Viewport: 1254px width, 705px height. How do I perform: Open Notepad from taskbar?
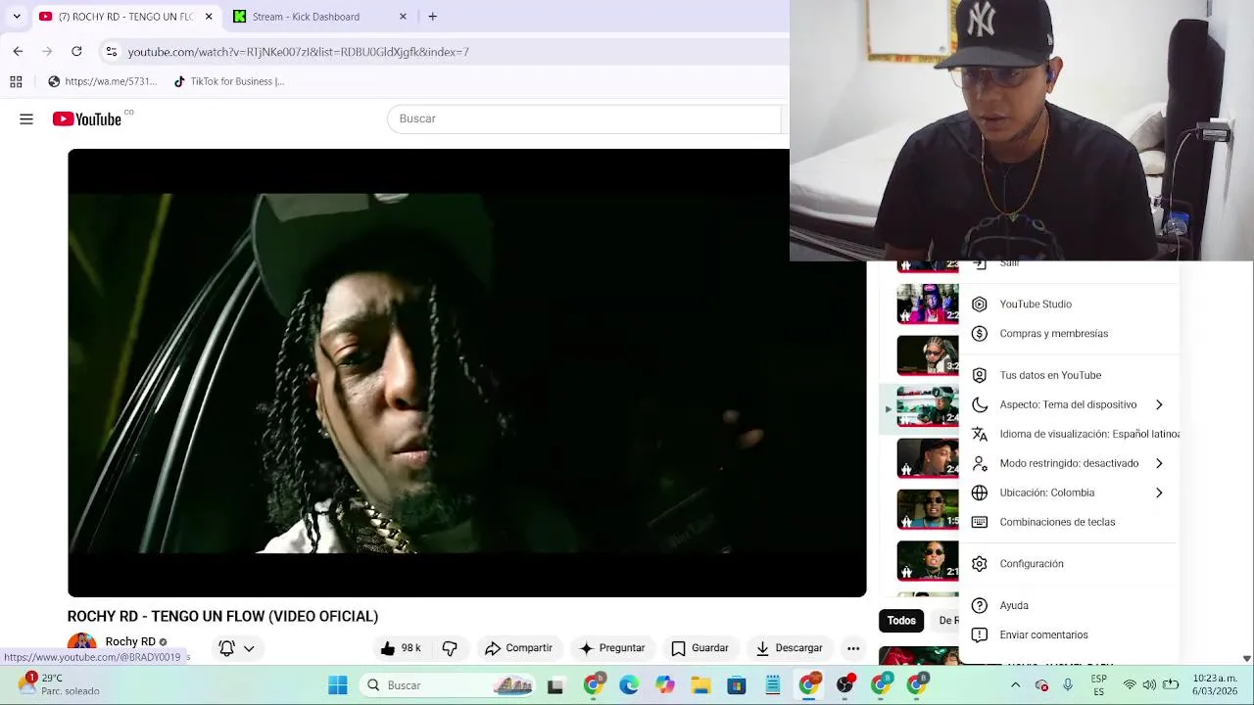pos(773,685)
